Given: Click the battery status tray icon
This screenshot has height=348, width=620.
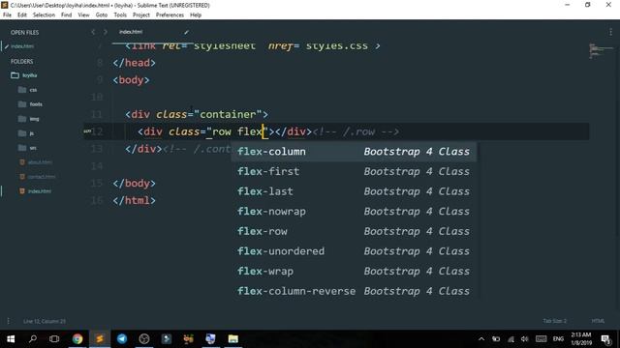Looking at the screenshot, I should tap(496, 339).
